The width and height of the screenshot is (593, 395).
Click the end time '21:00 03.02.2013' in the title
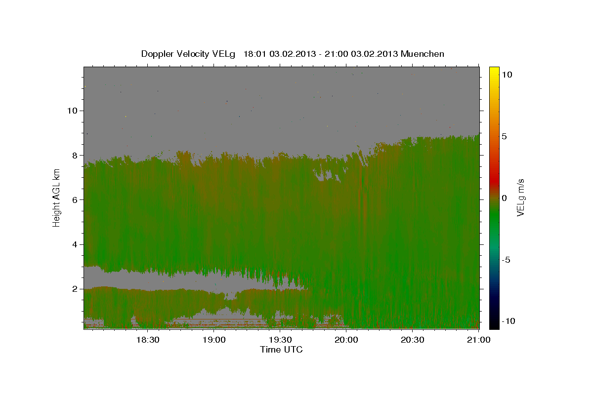[361, 54]
